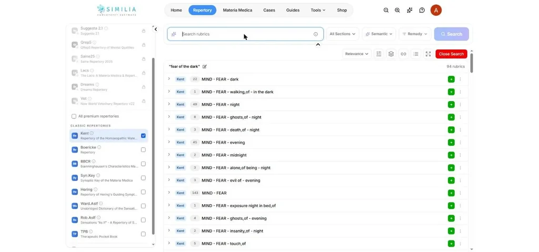
Task: Open the filter sliders icon
Action: (x=379, y=54)
